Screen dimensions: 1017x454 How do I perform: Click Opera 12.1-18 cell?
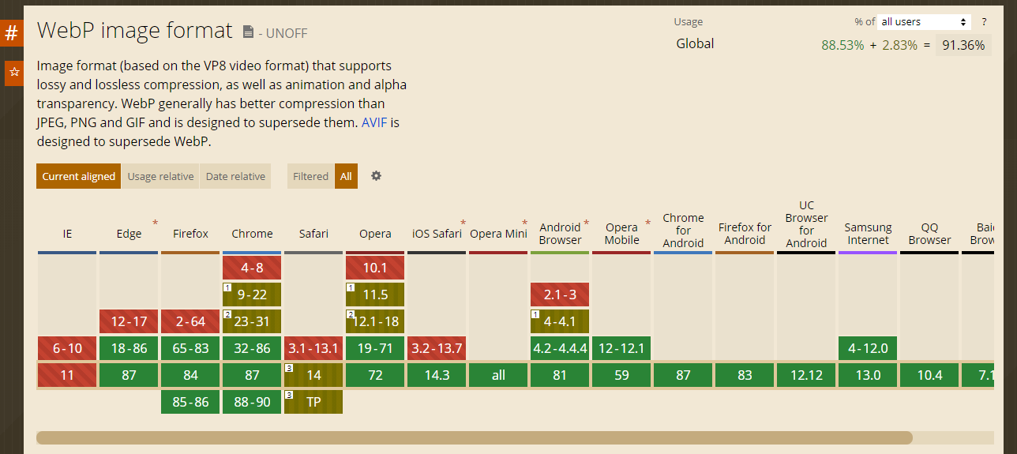375,321
